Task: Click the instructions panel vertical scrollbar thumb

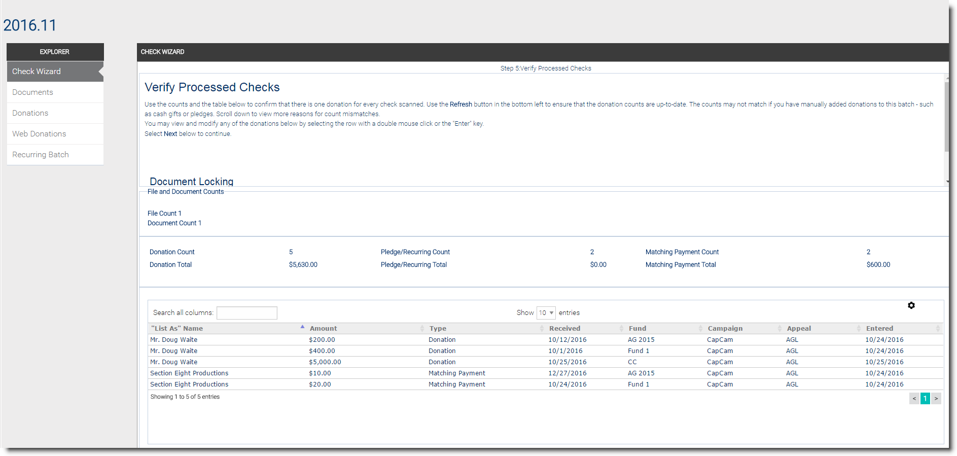Action: pos(946,117)
